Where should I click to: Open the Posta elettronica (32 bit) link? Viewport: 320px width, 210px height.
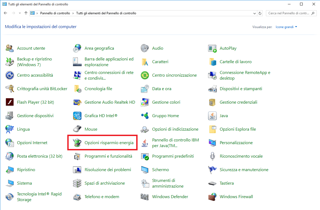pos(39,156)
